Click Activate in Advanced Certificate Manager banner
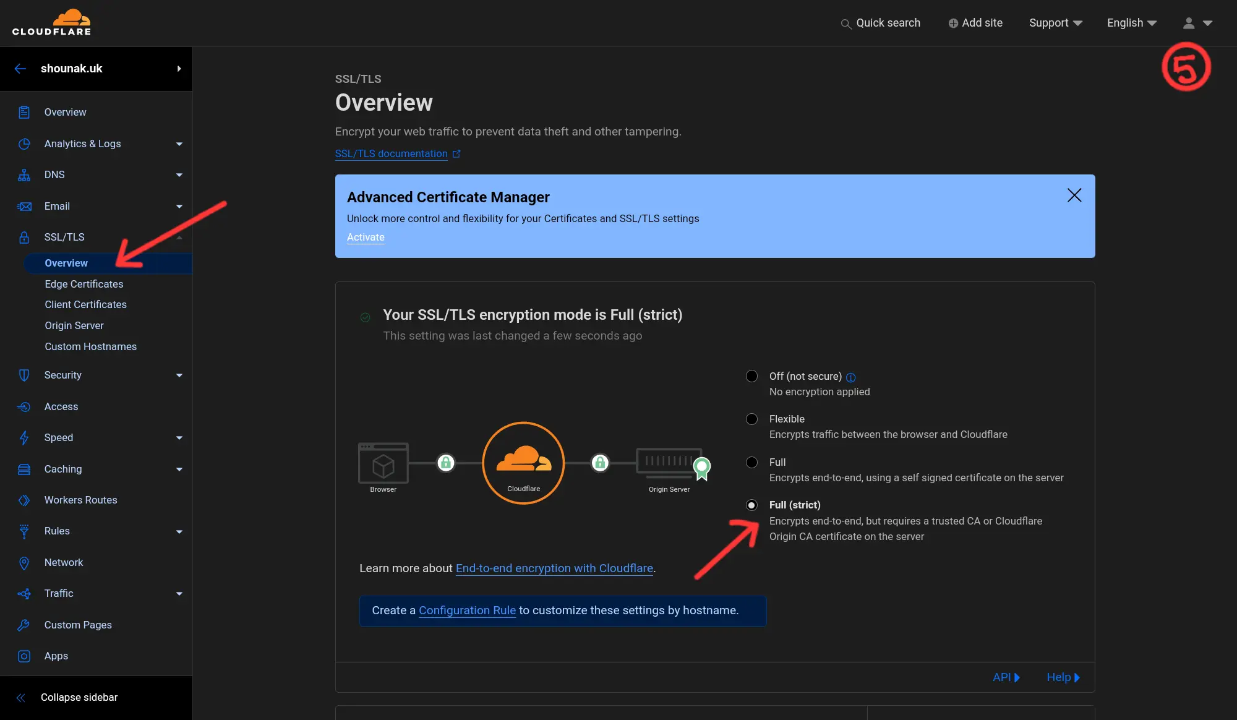The width and height of the screenshot is (1237, 720). pyautogui.click(x=366, y=237)
